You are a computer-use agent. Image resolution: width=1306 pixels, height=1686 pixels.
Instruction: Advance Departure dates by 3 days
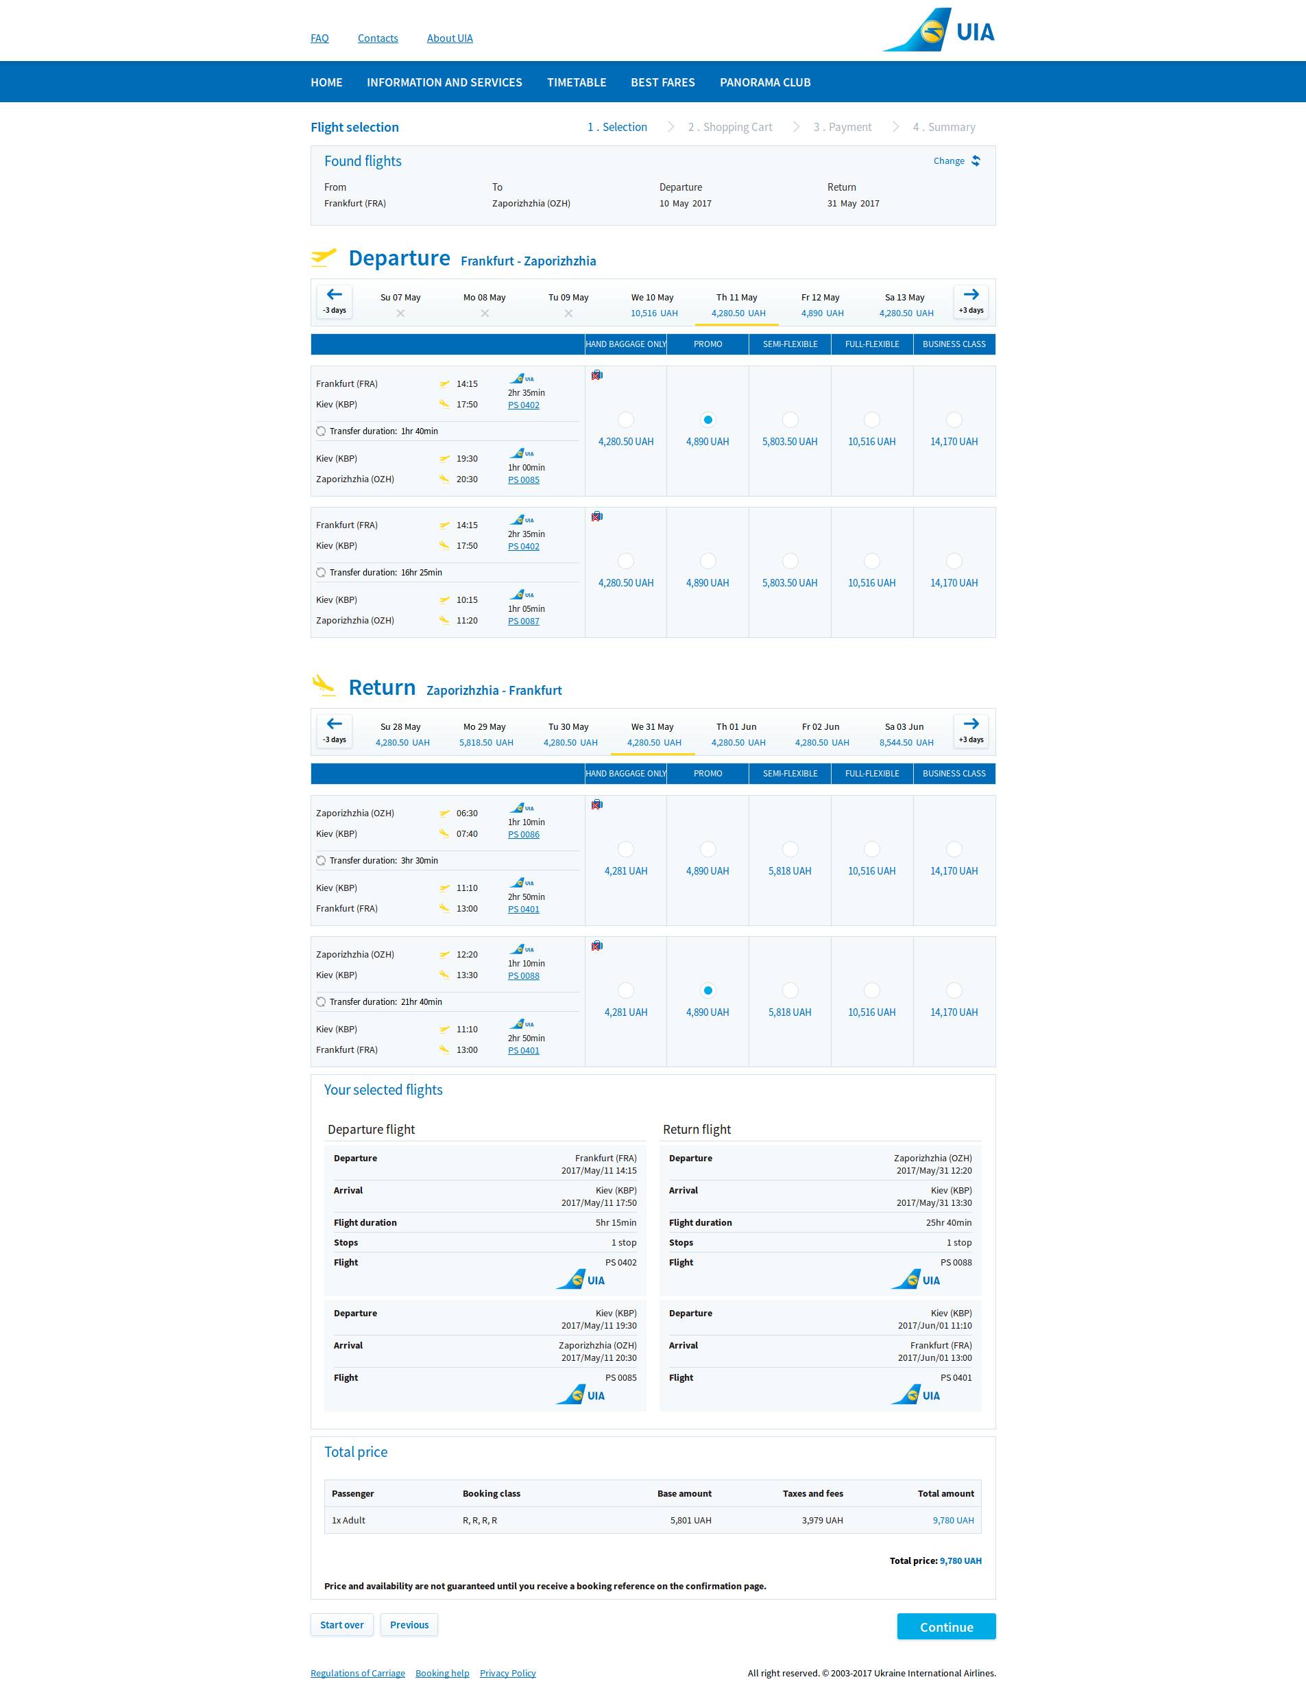[971, 301]
